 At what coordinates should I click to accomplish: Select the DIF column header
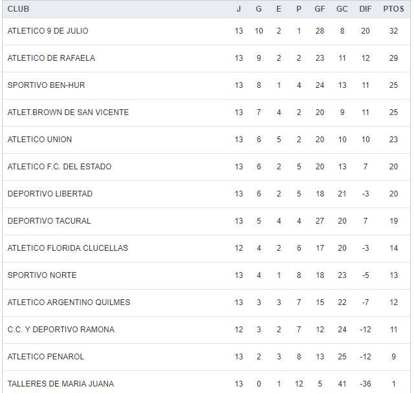pos(365,9)
